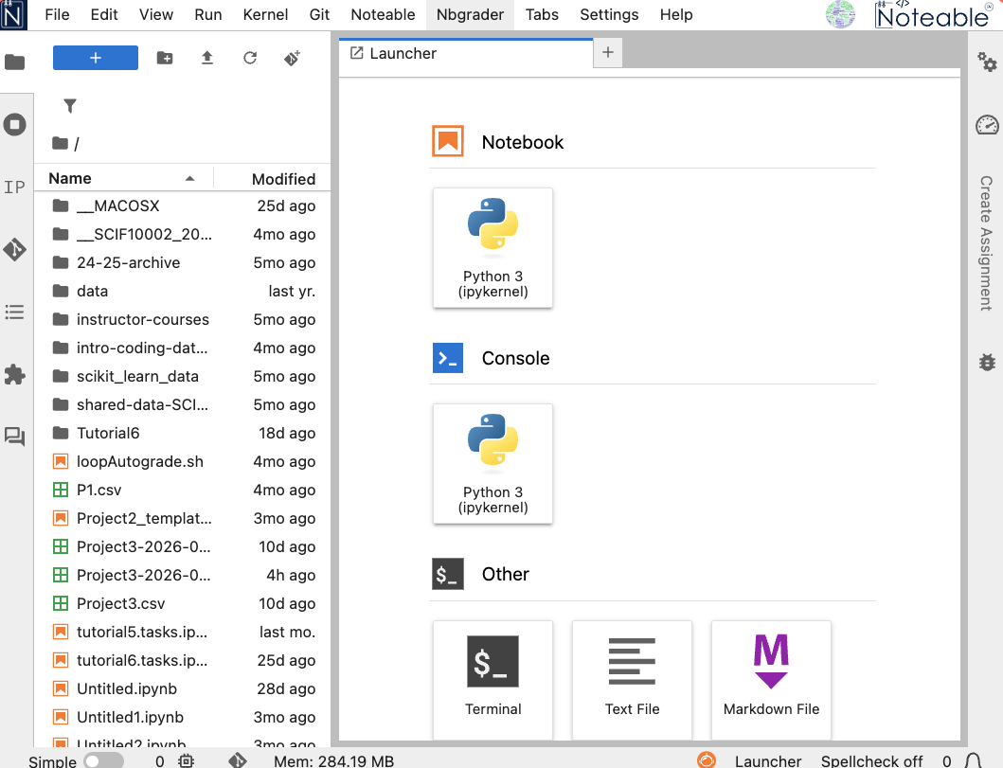Viewport: 1003px width, 768px height.
Task: Toggle the Simple interface mode switch
Action: pyautogui.click(x=103, y=760)
